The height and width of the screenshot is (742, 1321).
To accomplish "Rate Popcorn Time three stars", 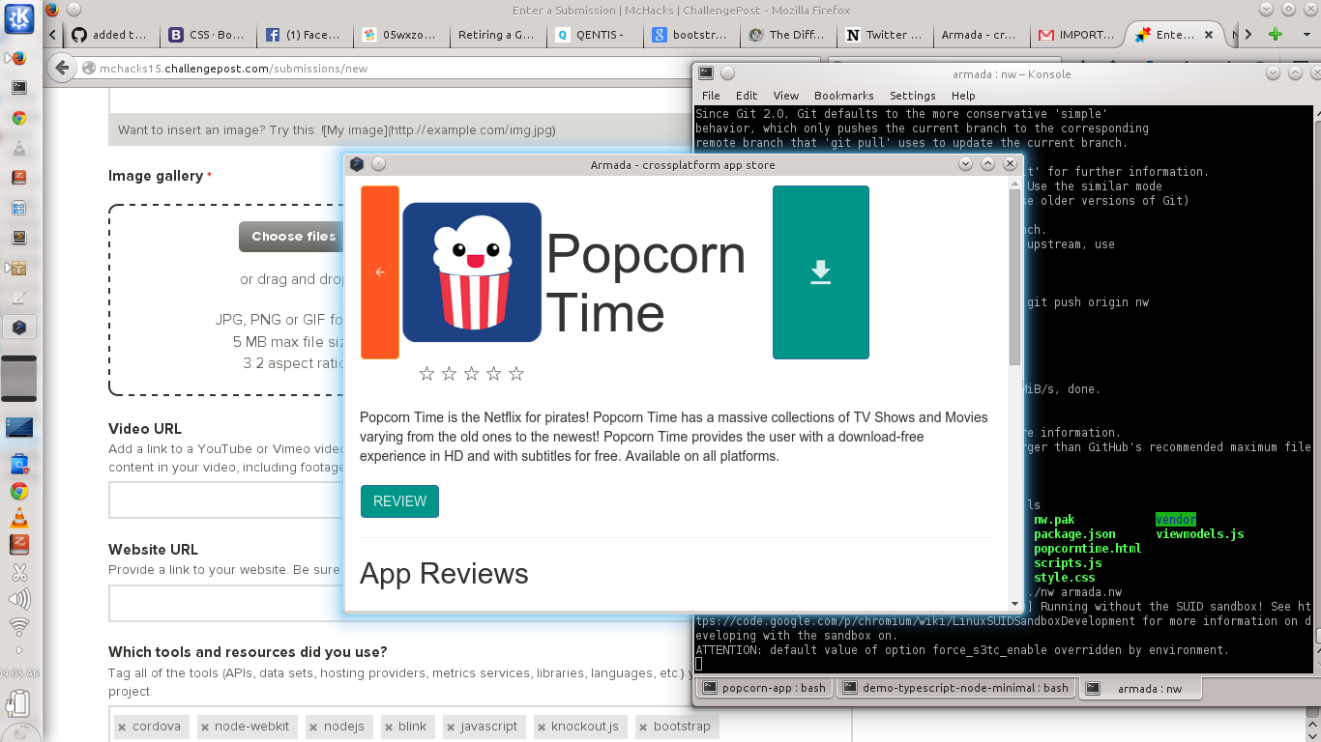I will click(471, 374).
